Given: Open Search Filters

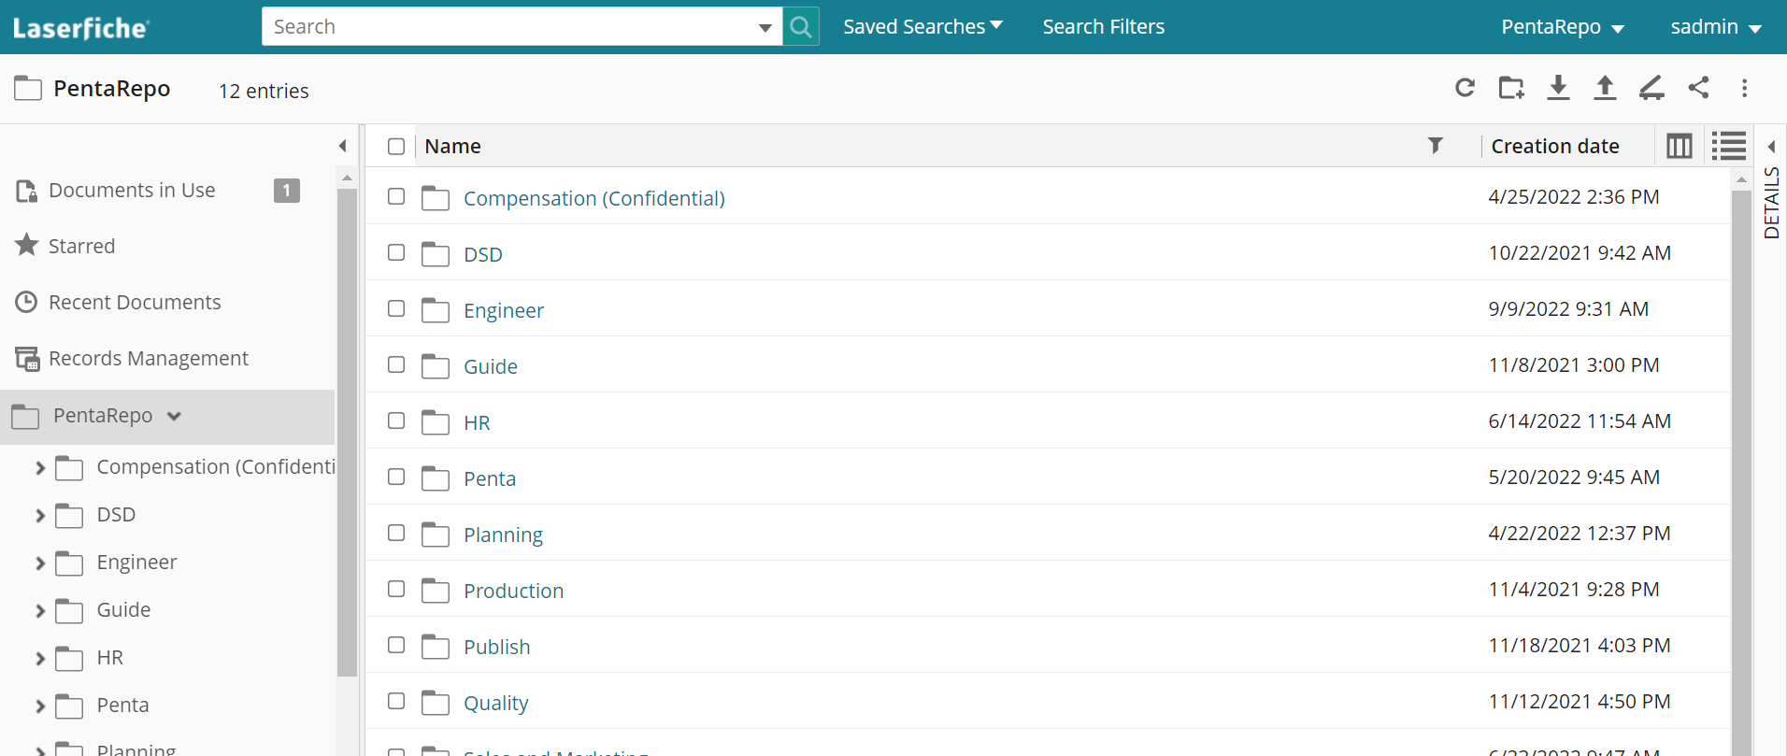Looking at the screenshot, I should point(1104,26).
